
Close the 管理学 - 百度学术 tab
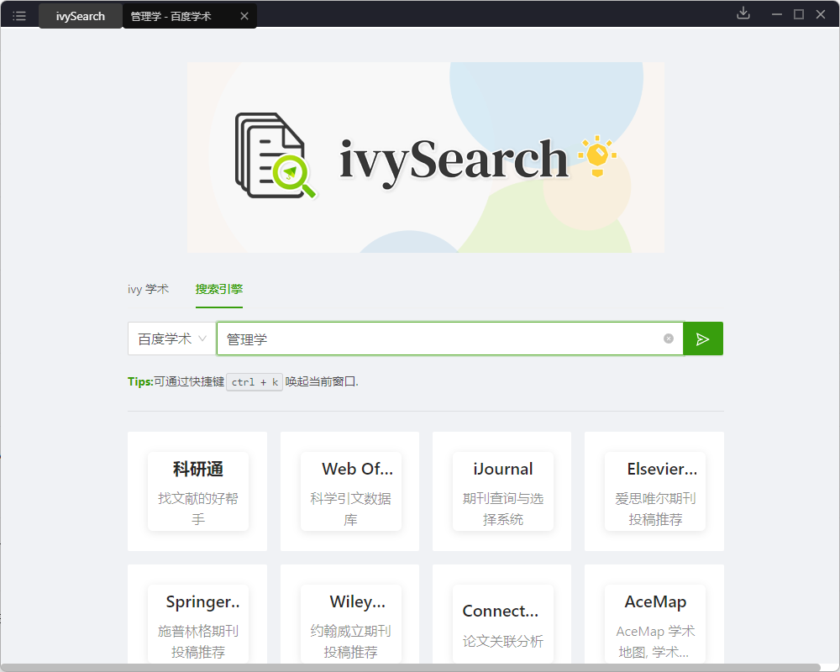pyautogui.click(x=244, y=16)
